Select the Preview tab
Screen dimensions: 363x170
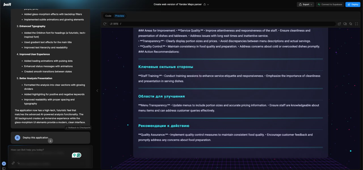click(x=119, y=16)
